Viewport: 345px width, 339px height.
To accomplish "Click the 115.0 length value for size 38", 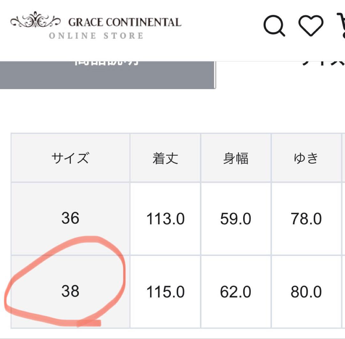I will (165, 292).
